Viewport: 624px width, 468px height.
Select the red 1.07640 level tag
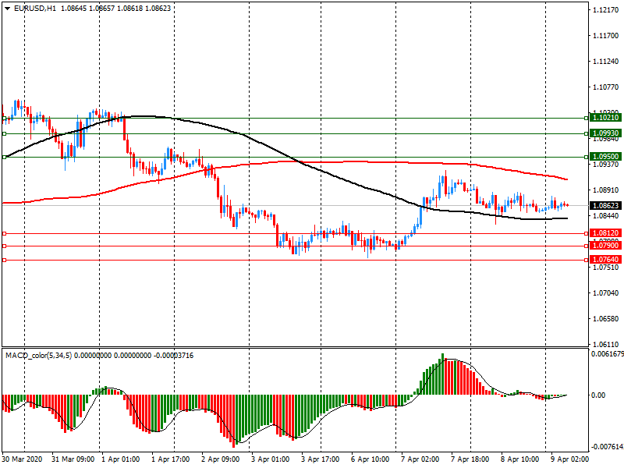tap(605, 260)
